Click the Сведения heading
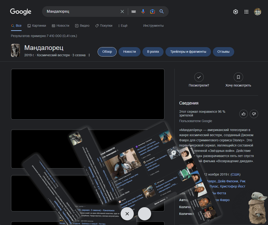Screen dimensions: 268x225 pos(189,103)
